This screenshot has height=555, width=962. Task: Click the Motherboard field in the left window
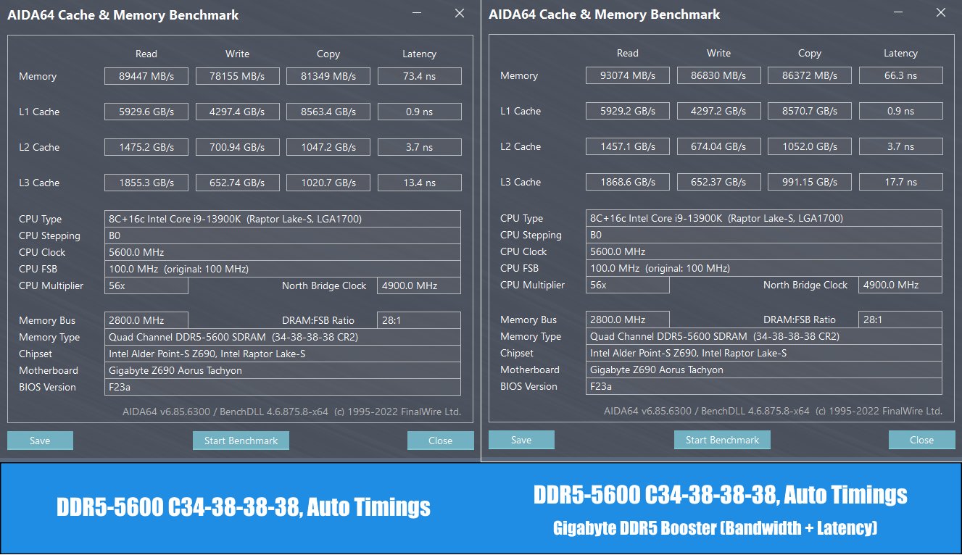point(283,370)
